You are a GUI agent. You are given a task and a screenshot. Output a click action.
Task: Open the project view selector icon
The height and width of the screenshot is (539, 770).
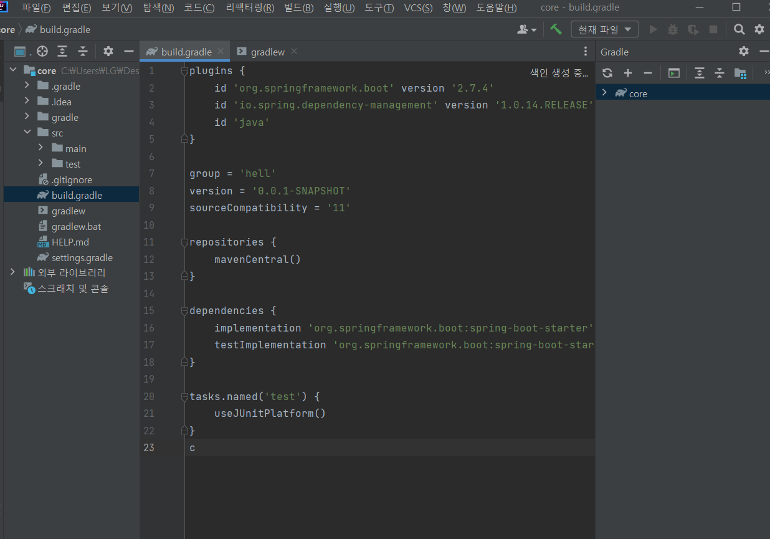pyautogui.click(x=20, y=52)
